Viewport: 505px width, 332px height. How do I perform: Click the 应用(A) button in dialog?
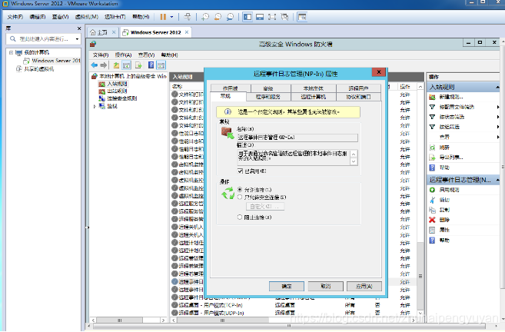pyautogui.click(x=364, y=286)
